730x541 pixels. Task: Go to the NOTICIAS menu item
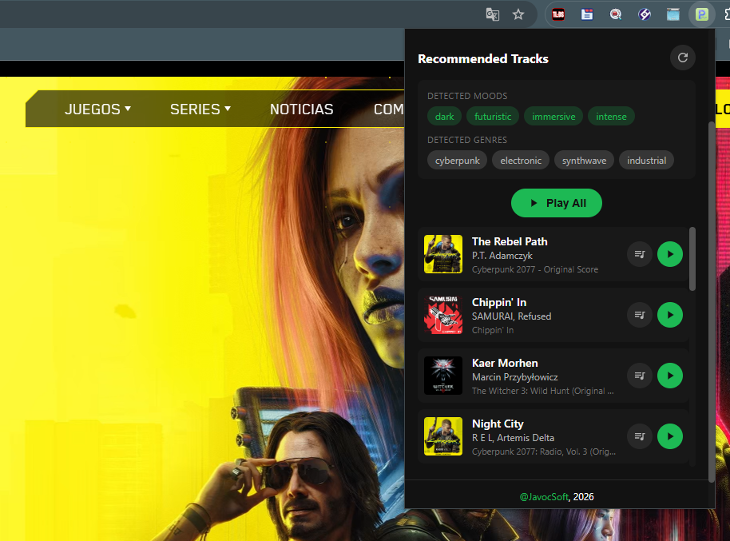[301, 109]
